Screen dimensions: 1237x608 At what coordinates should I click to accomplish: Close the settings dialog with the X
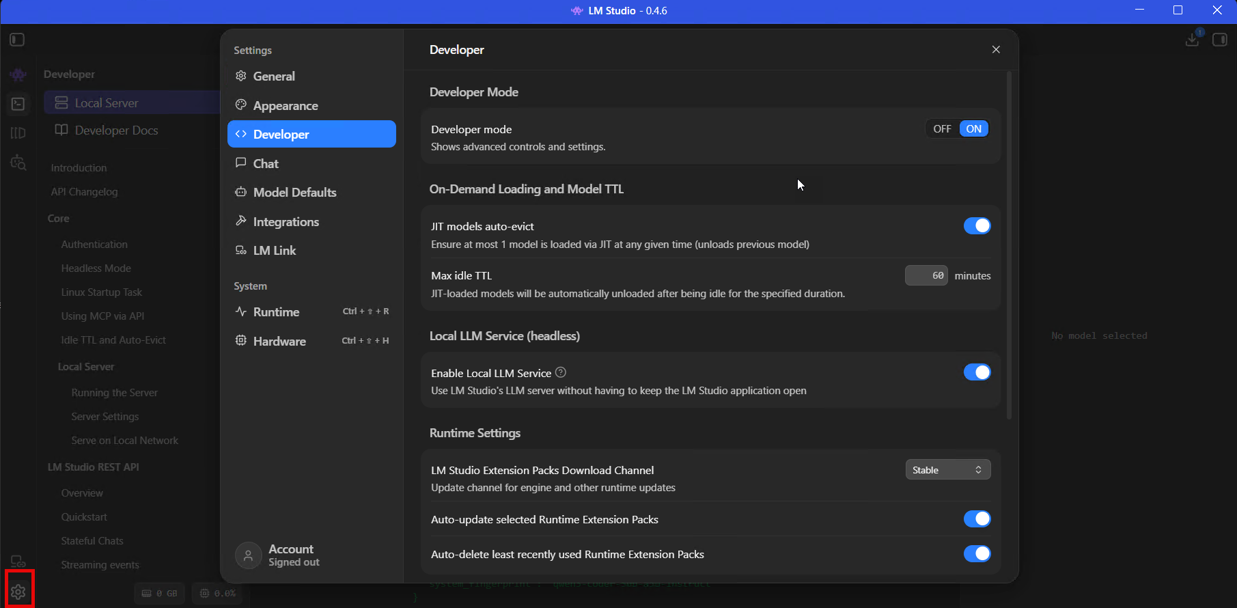pyautogui.click(x=996, y=49)
